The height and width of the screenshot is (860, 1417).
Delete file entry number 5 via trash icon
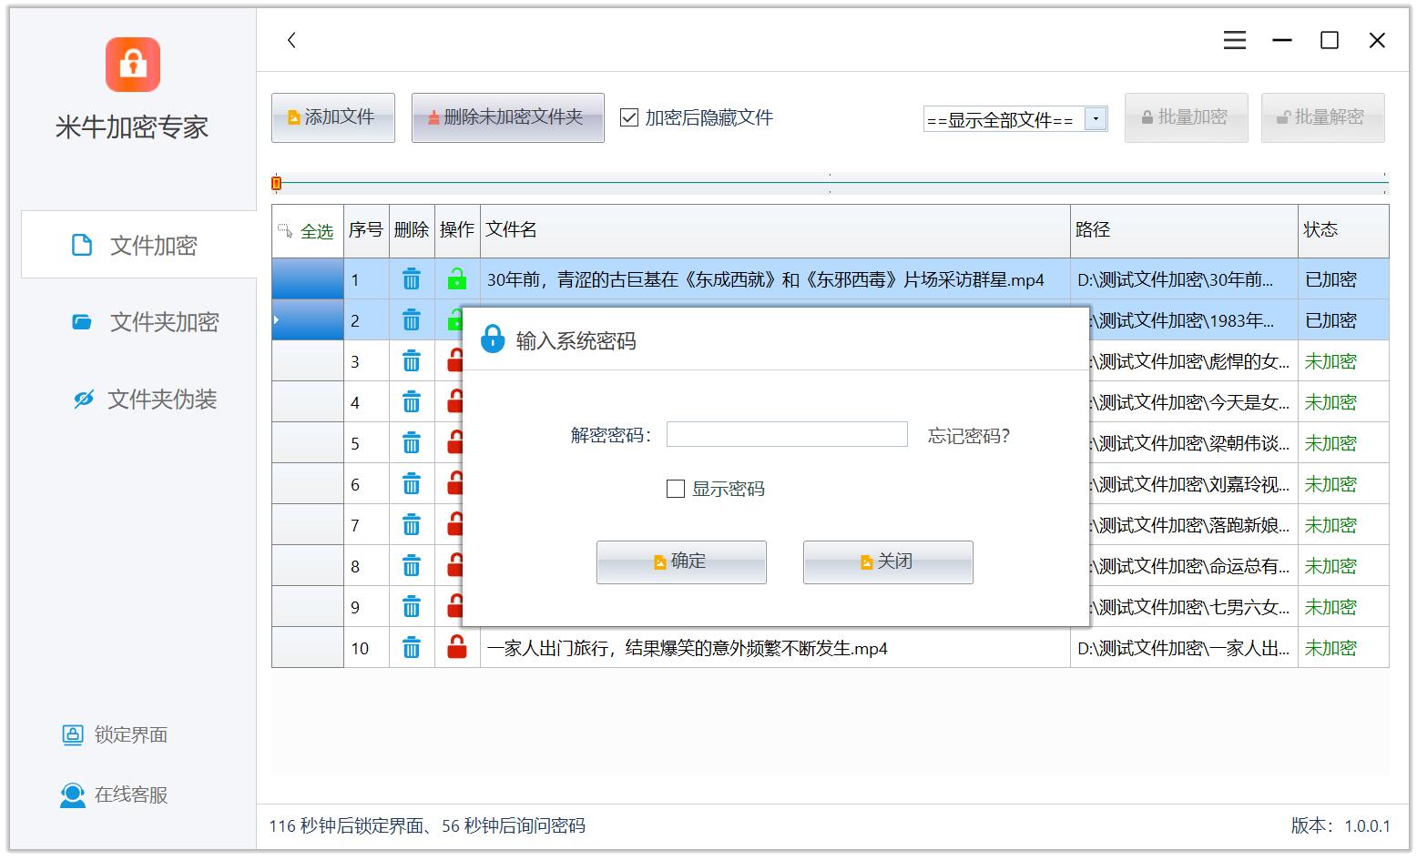coord(412,443)
